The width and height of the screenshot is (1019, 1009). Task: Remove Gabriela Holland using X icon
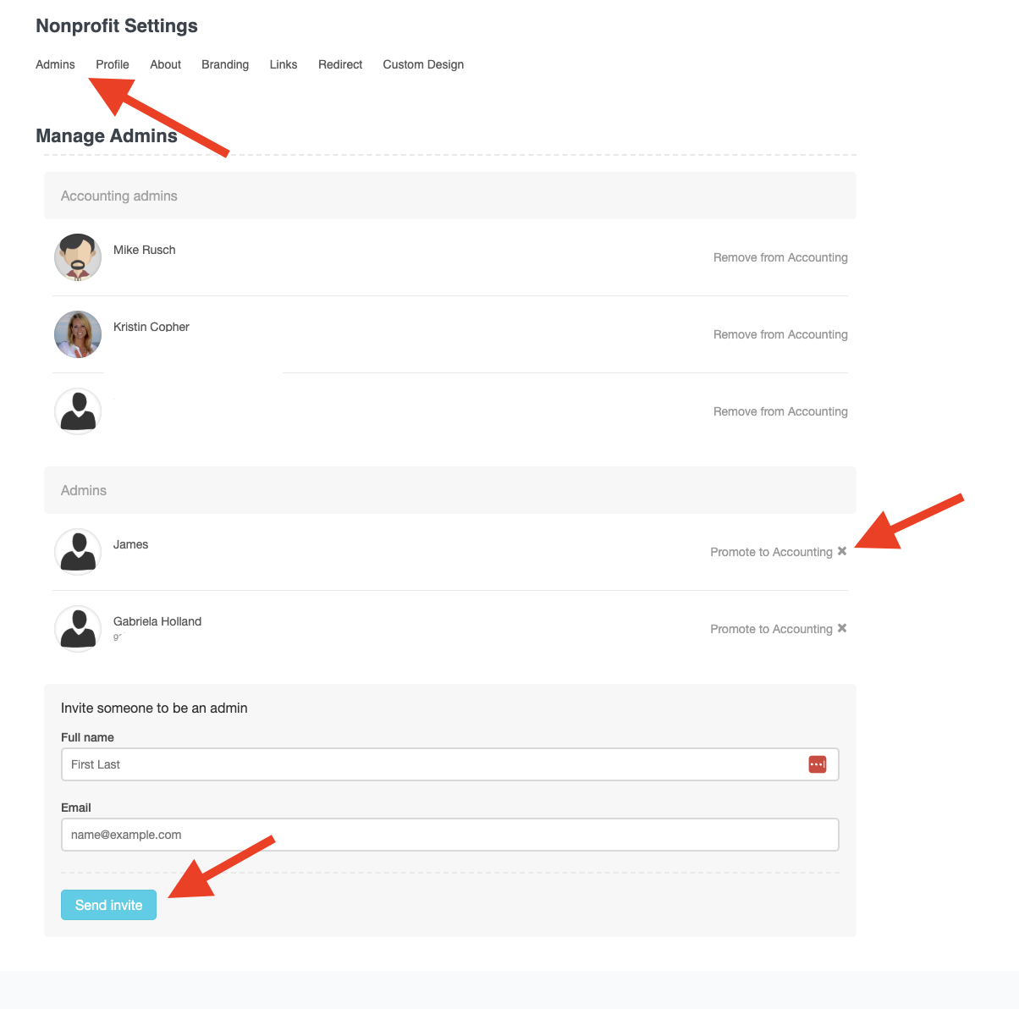click(x=842, y=628)
